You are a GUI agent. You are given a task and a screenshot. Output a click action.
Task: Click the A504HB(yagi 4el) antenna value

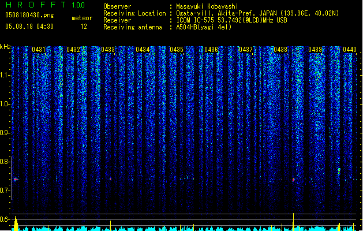point(204,27)
